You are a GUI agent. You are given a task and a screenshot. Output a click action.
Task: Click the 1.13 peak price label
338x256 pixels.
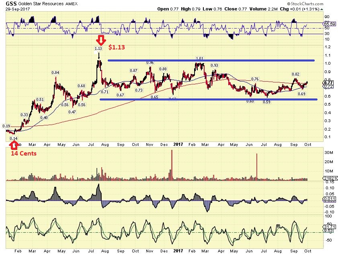point(98,49)
